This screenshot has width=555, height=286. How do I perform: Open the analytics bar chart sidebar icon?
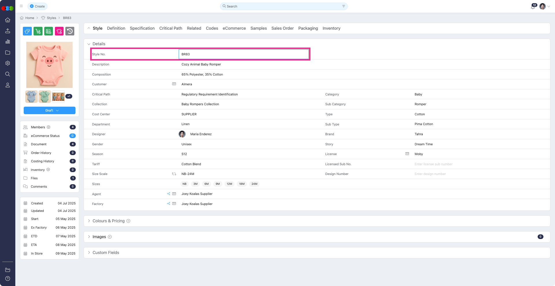click(x=8, y=42)
